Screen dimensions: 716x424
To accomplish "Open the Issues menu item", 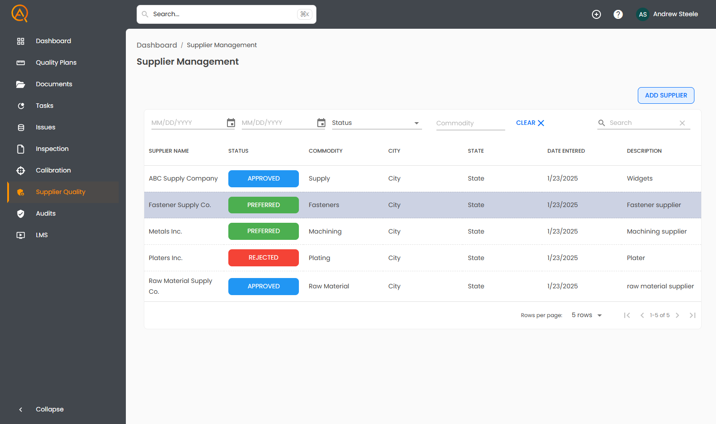I will click(63, 128).
